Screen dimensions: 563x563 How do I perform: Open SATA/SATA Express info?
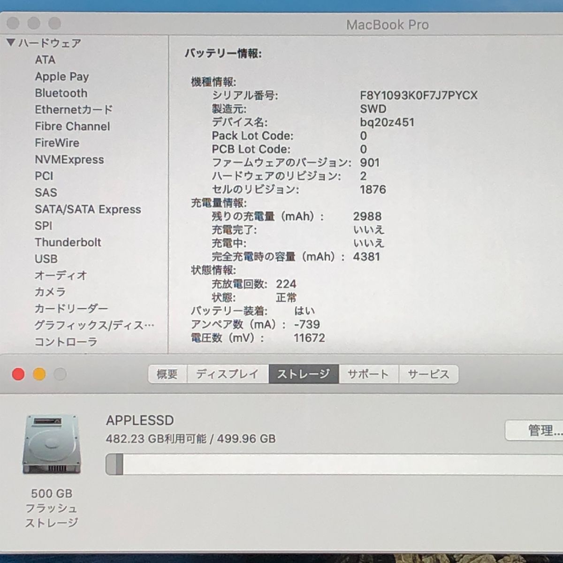[x=88, y=209]
